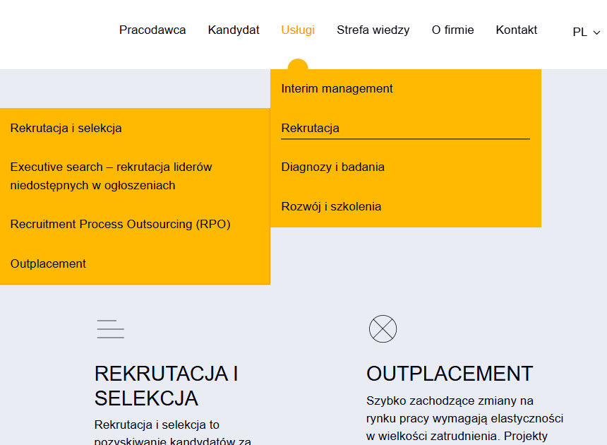Open the O firmie menu item
This screenshot has width=607, height=445.
click(x=452, y=30)
